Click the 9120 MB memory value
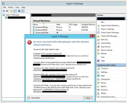 tap(85, 30)
